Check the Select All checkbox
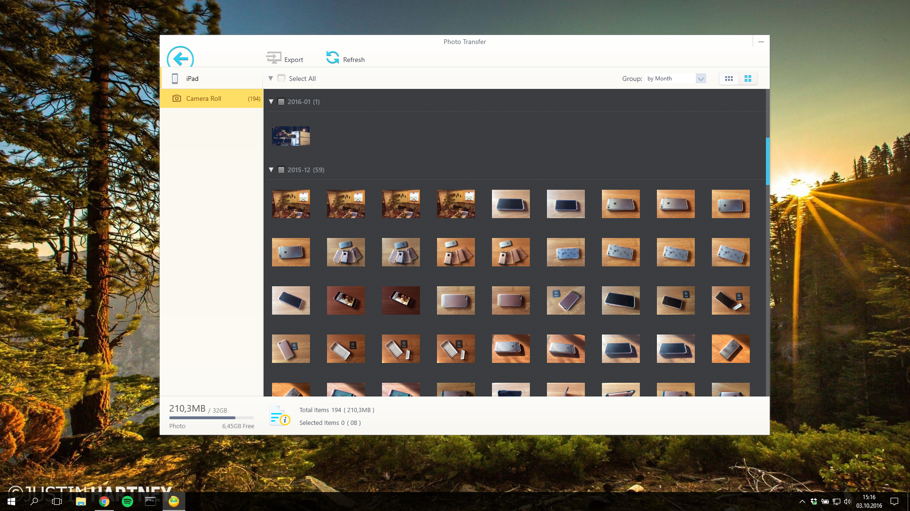The height and width of the screenshot is (511, 910). point(282,79)
